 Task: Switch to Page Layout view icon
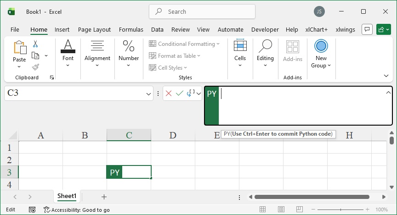point(281,209)
